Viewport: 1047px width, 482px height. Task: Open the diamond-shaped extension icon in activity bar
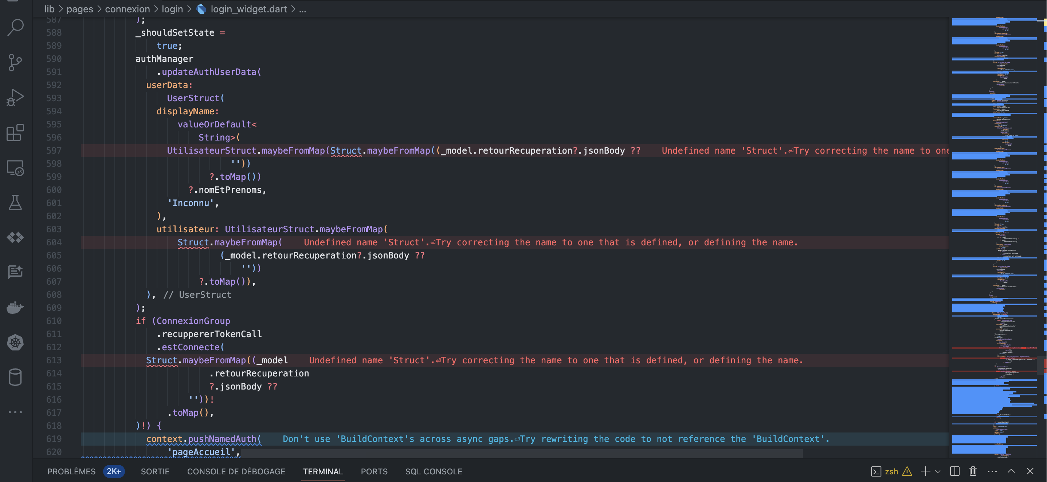click(15, 237)
